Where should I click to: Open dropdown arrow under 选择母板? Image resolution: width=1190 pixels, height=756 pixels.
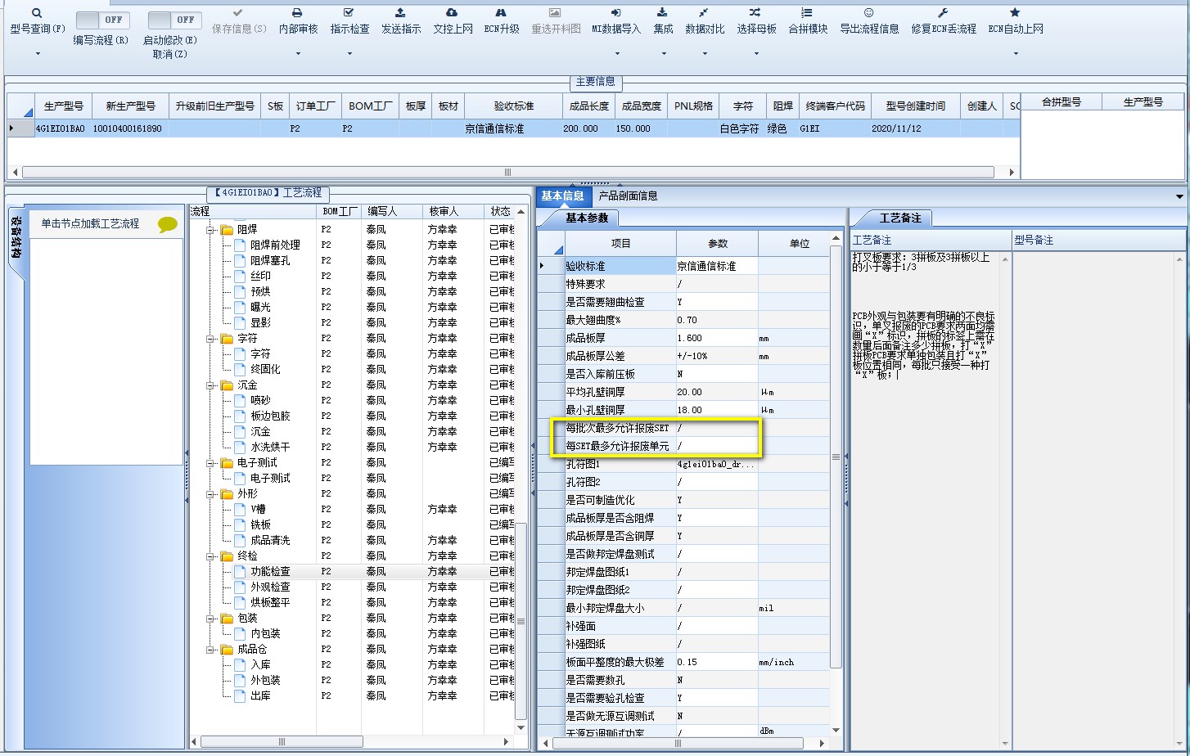[756, 54]
